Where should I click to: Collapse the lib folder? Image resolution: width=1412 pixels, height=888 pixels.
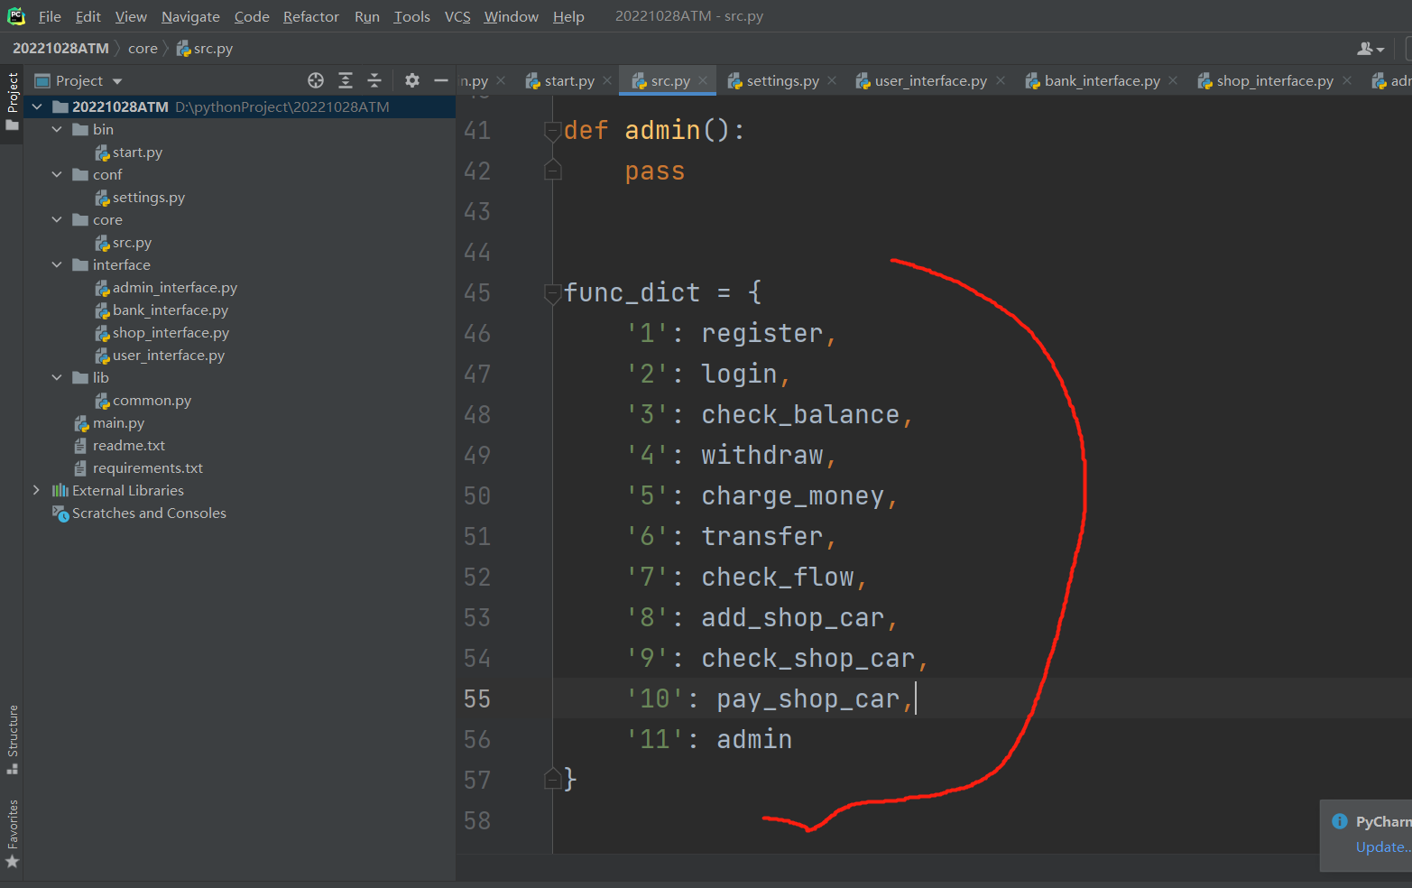[57, 377]
